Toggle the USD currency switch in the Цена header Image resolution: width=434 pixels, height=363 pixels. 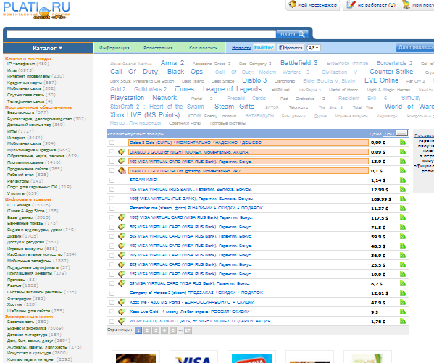click(396, 133)
